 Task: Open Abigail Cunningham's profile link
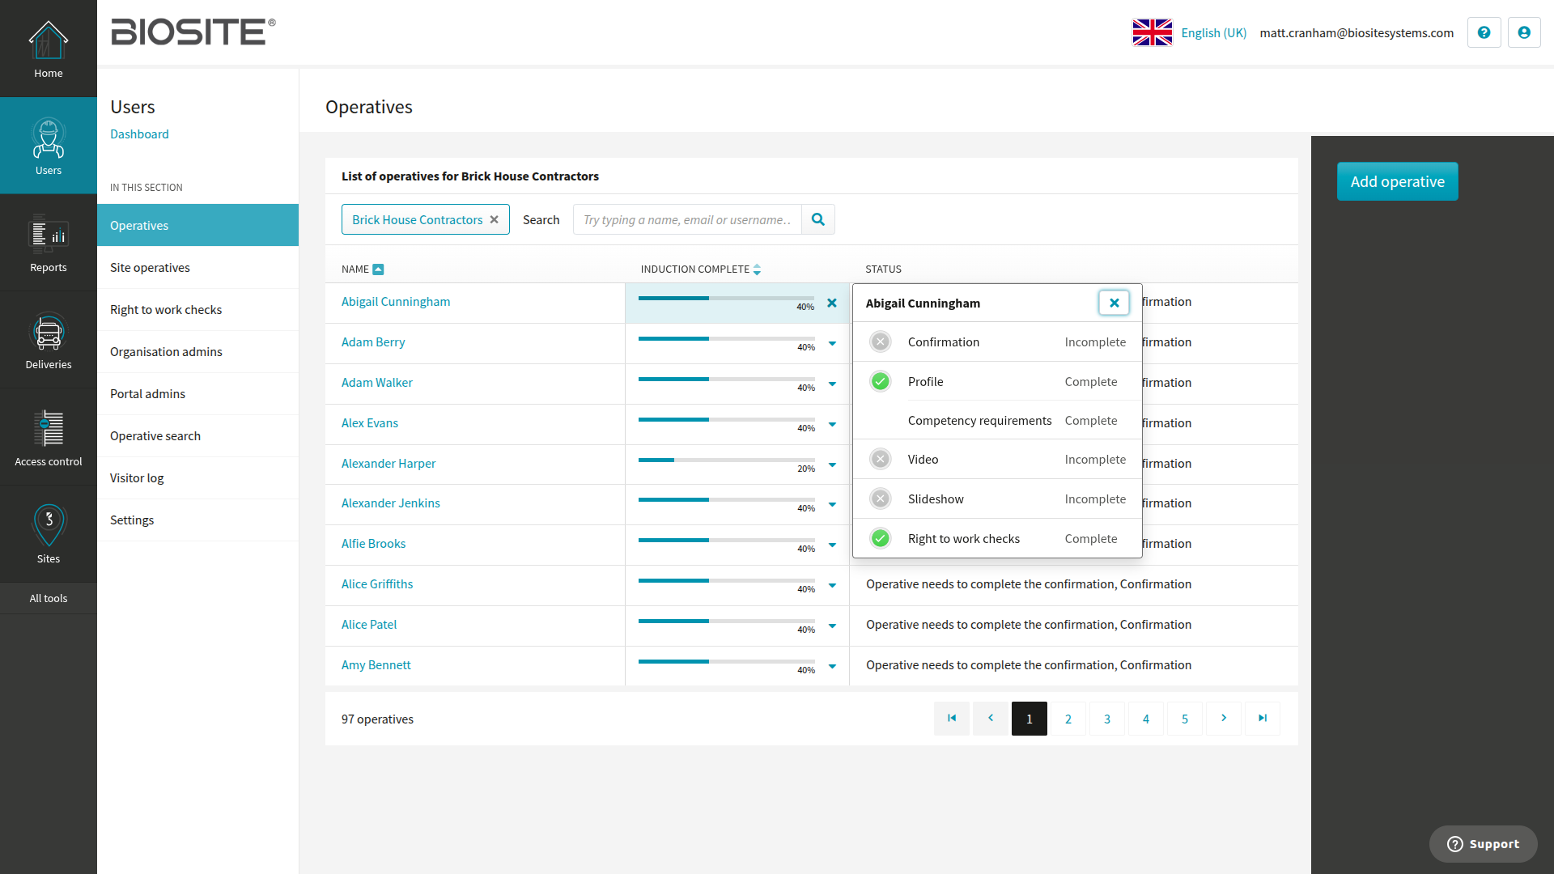tap(396, 301)
